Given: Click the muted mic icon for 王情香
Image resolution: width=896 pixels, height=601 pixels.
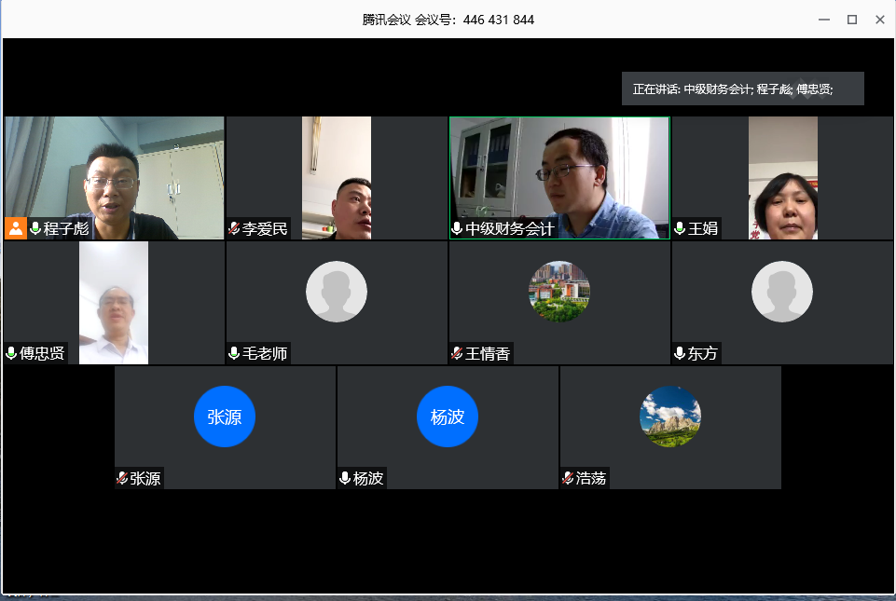Looking at the screenshot, I should 457,353.
